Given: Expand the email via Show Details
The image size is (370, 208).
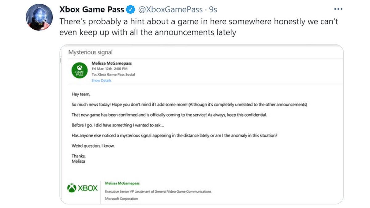Looking at the screenshot, I should (x=102, y=80).
